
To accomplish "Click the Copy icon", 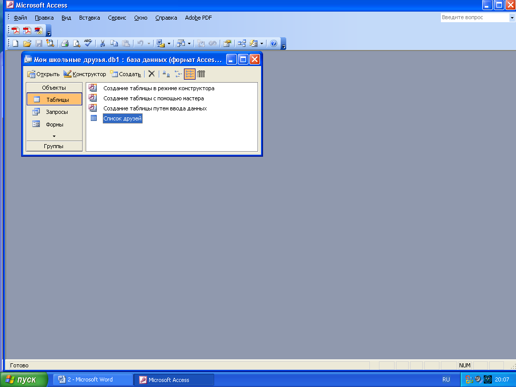I will point(114,43).
